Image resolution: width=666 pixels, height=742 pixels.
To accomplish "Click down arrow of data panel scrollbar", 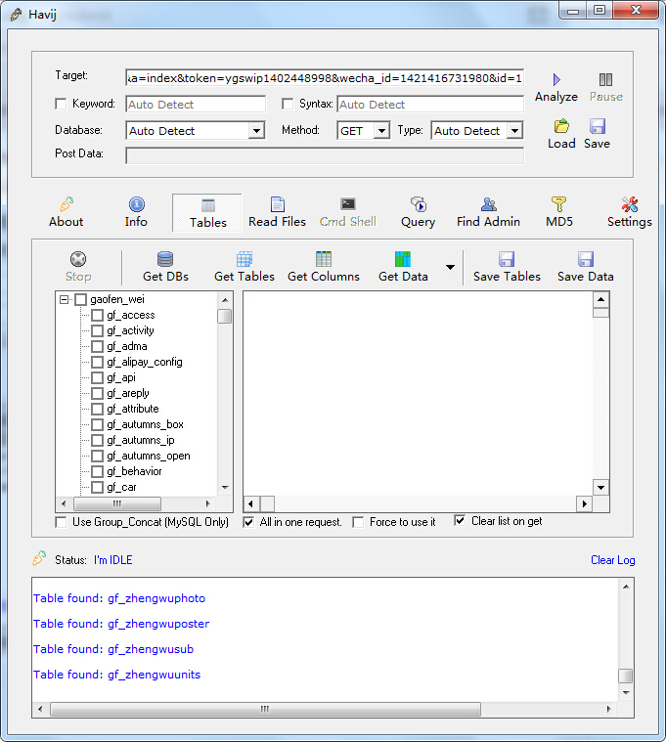I will click(600, 488).
